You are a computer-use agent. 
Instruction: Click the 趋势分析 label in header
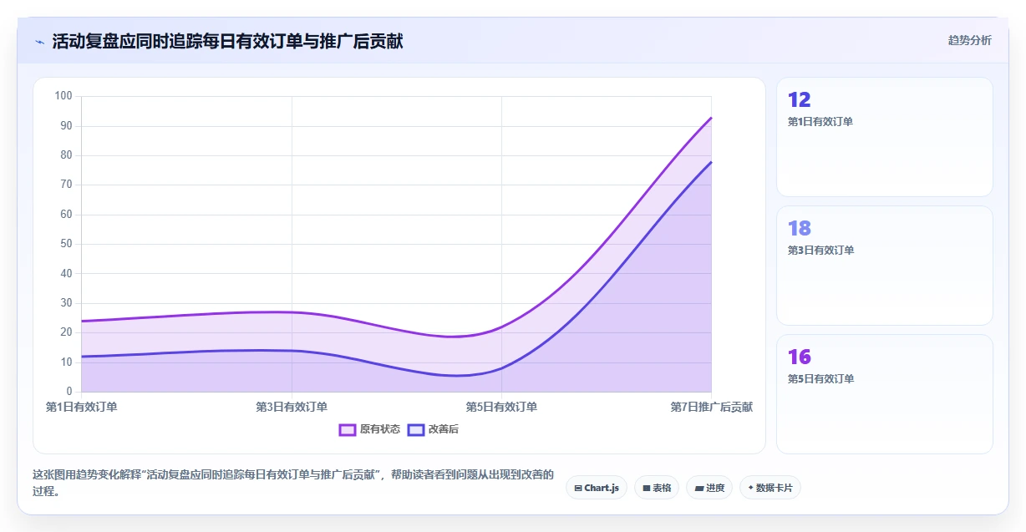[969, 40]
